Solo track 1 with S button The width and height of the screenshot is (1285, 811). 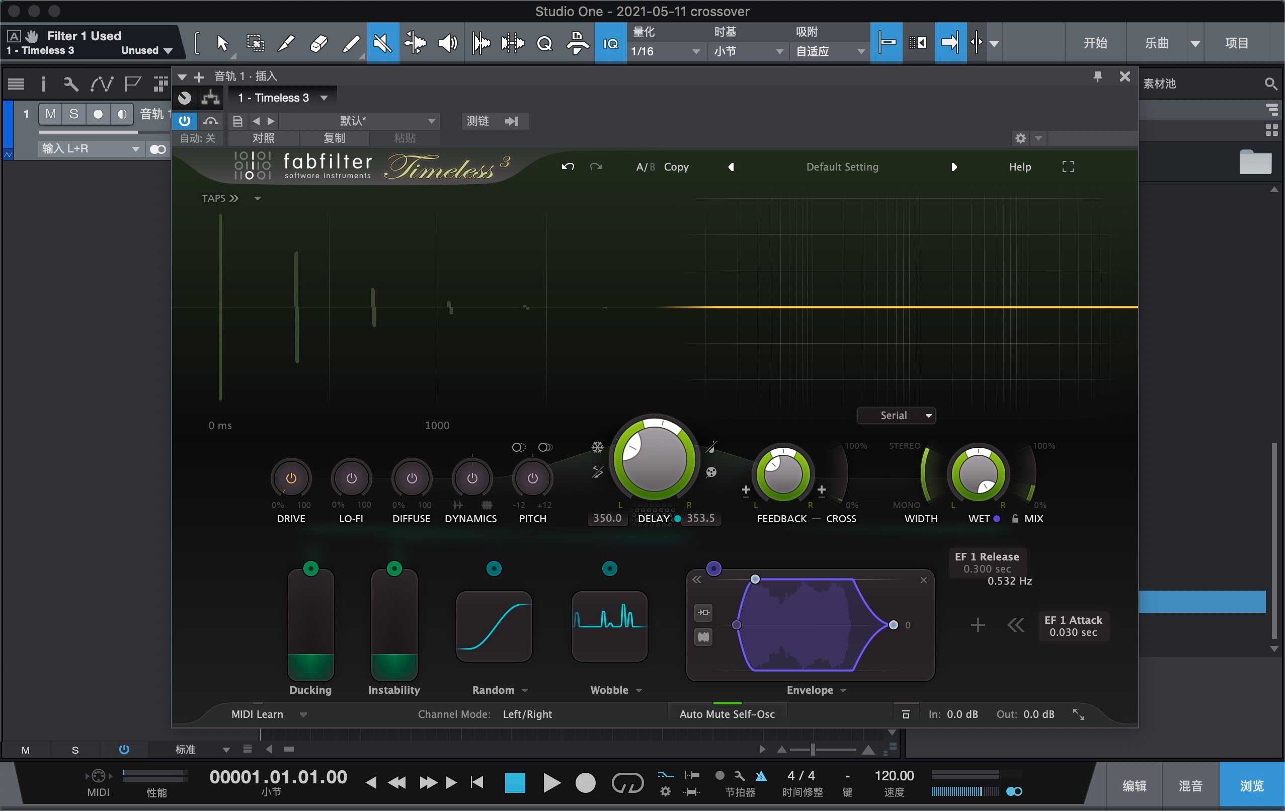[74, 114]
